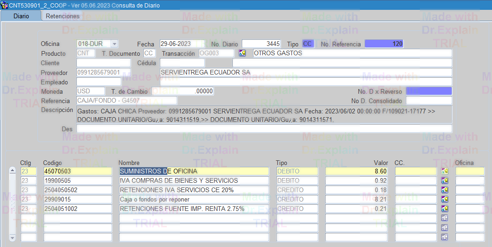Click detail icon in SUMINISTROS DE OFICINA row

pyautogui.click(x=445, y=172)
